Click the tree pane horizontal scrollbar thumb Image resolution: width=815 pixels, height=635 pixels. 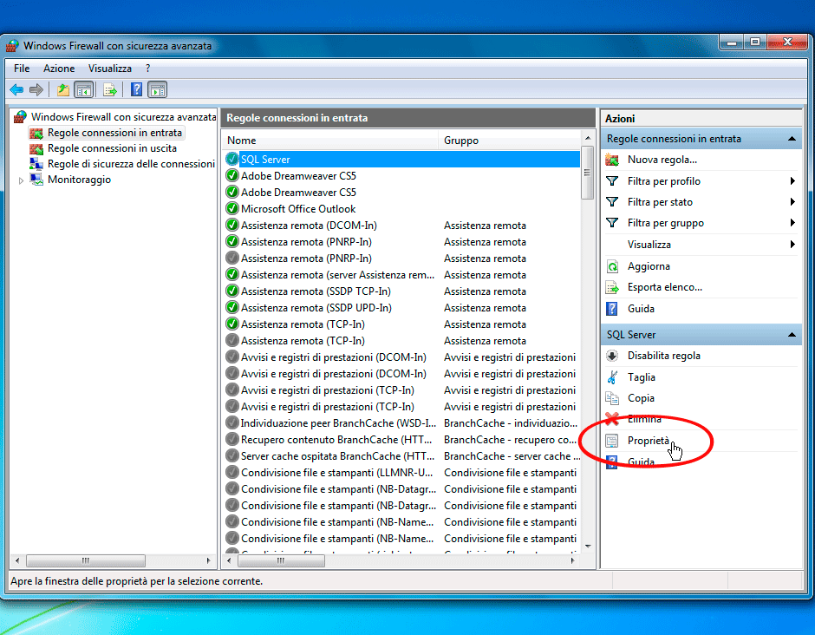86,560
